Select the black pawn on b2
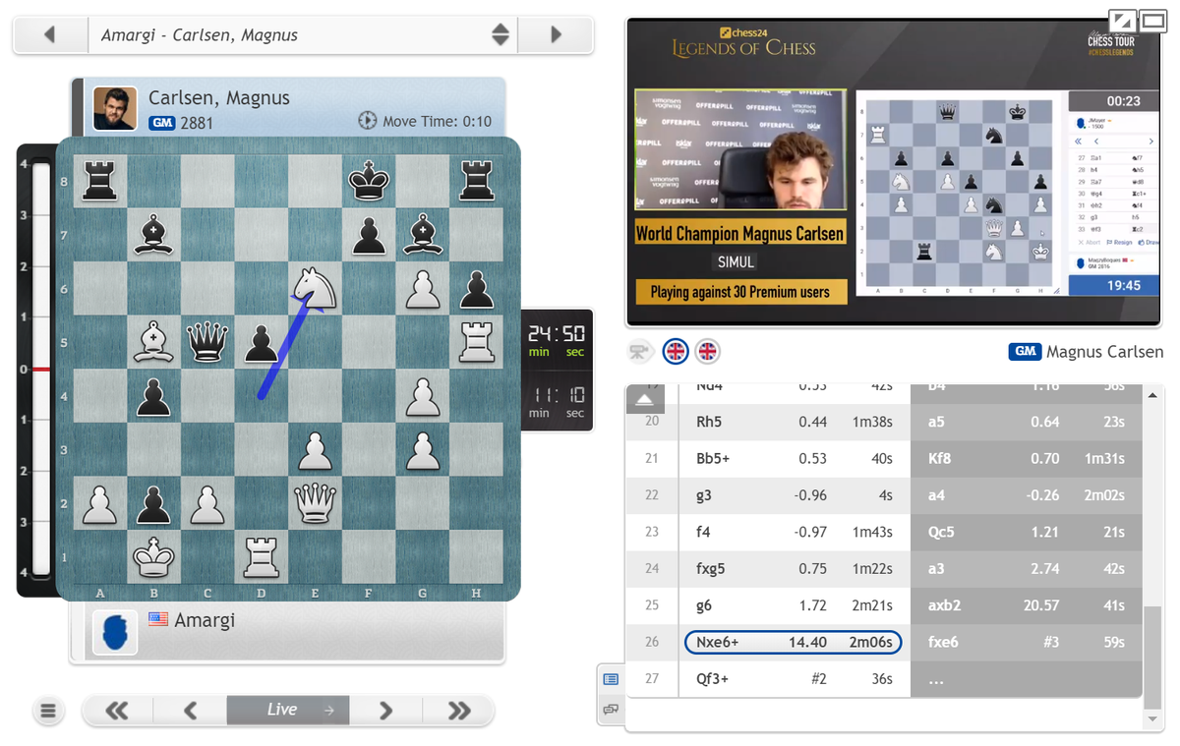This screenshot has height=746, width=1180. [x=154, y=506]
